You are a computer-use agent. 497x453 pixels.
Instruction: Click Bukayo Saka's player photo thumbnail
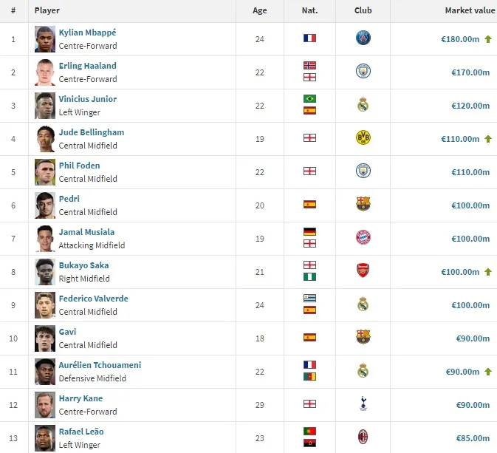(x=45, y=272)
